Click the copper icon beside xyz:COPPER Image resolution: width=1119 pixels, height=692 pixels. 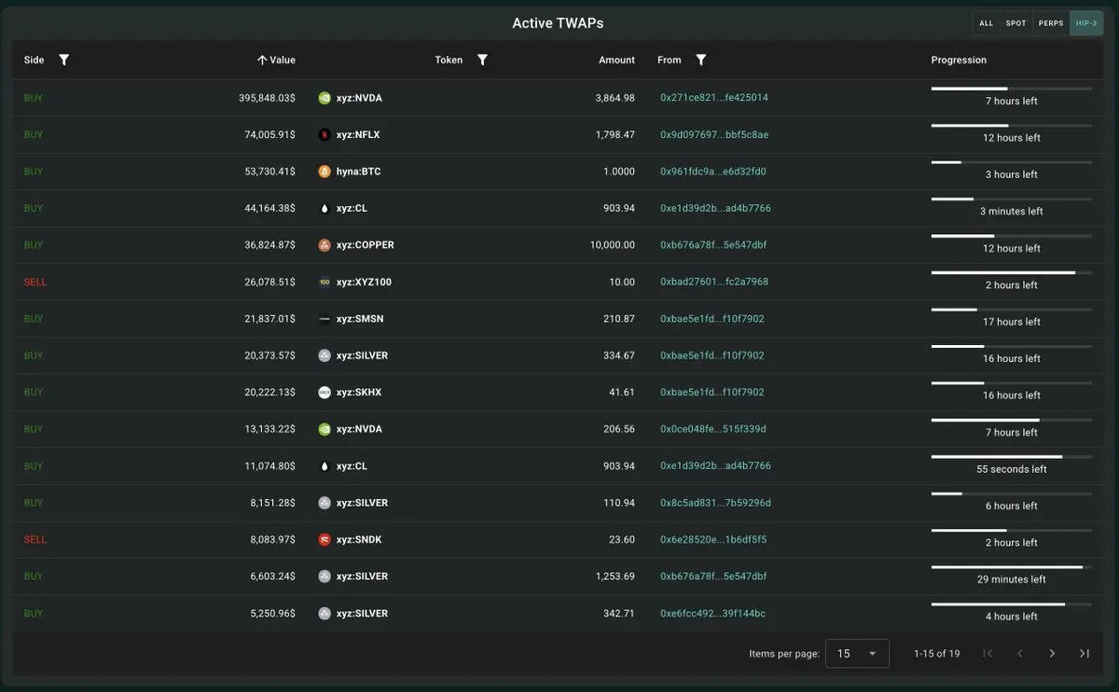click(x=325, y=245)
